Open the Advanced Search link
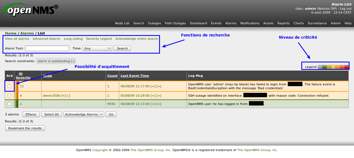354x158 pixels. click(46, 39)
